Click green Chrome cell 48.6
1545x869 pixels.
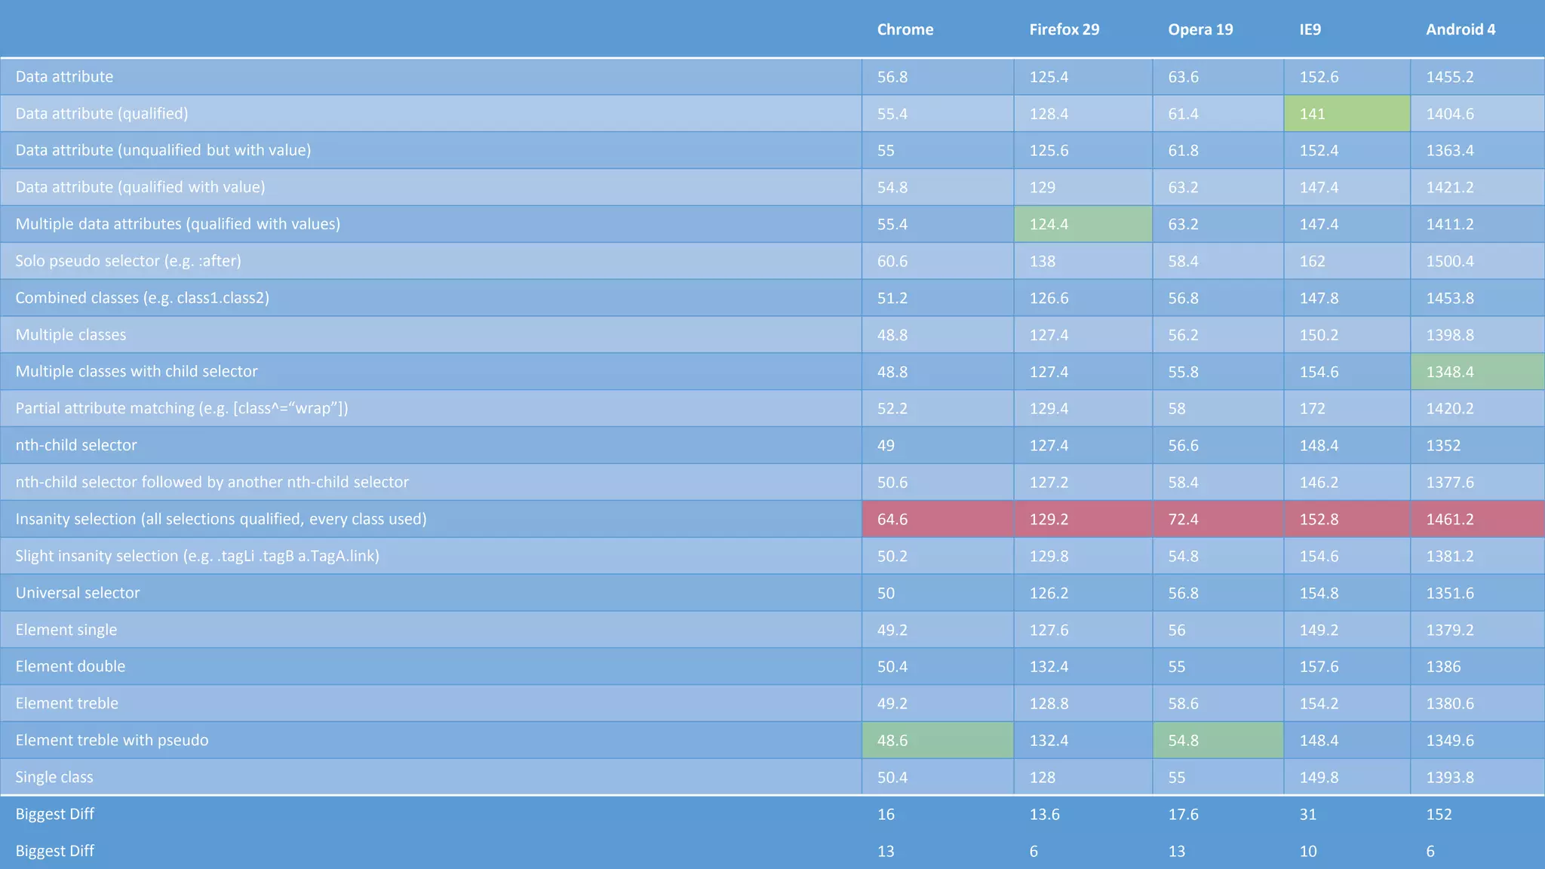(937, 740)
